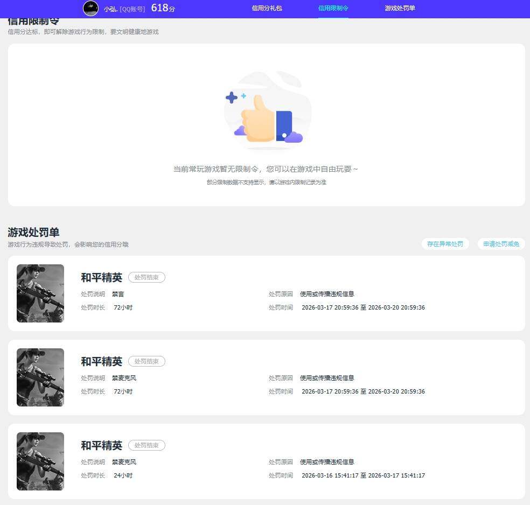Image resolution: width=530 pixels, height=505 pixels.
Task: Click 和平精英 title on 72小时 禁麦克风 card
Action: pos(101,362)
